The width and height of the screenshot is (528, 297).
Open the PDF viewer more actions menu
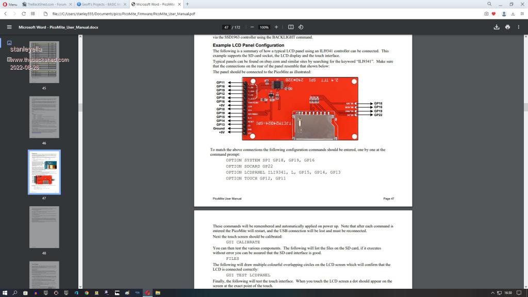(519, 27)
